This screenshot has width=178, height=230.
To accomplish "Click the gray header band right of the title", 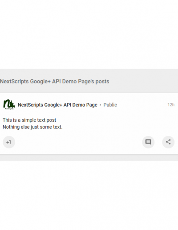I will [144, 82].
